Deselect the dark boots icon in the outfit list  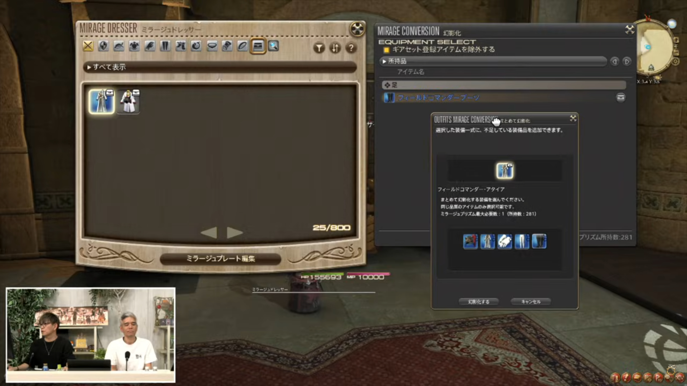pos(539,241)
